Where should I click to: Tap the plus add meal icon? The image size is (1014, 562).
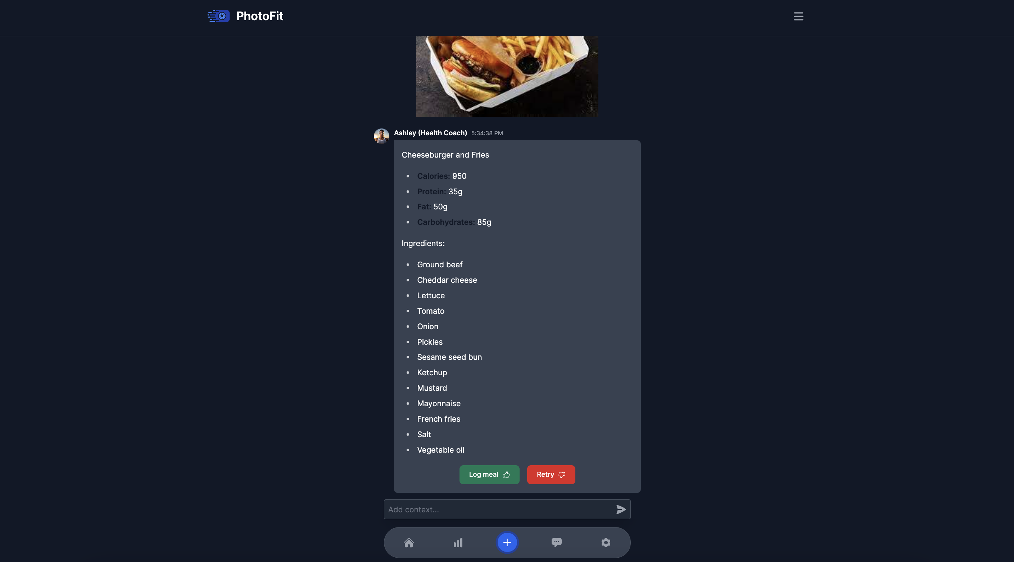507,543
